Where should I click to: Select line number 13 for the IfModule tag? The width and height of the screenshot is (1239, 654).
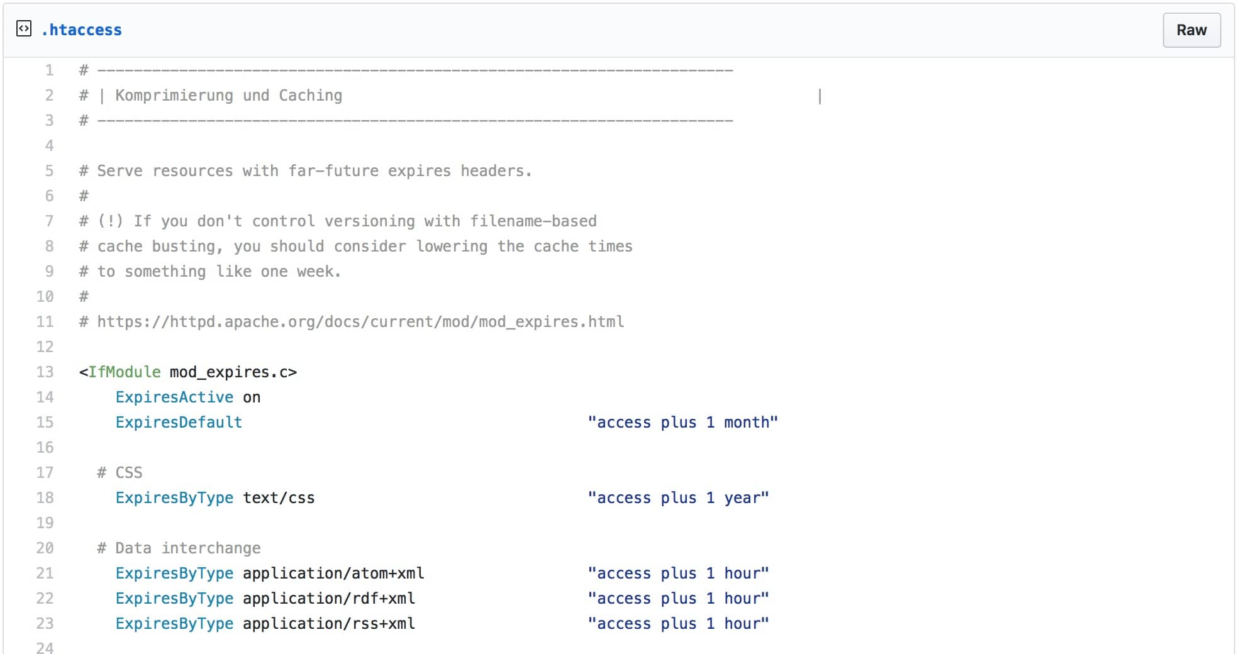point(45,372)
